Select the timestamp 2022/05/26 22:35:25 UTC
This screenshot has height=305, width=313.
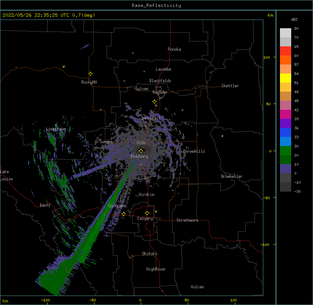pyautogui.click(x=36, y=15)
